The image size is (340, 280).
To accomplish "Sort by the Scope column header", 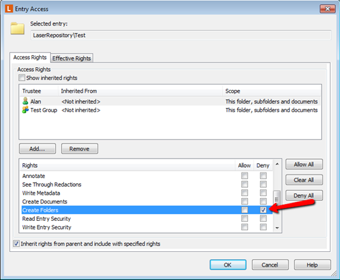I will click(272, 91).
